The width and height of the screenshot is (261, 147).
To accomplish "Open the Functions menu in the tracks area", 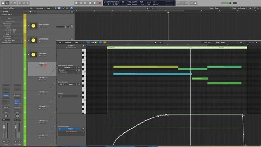I will pos(40,8).
